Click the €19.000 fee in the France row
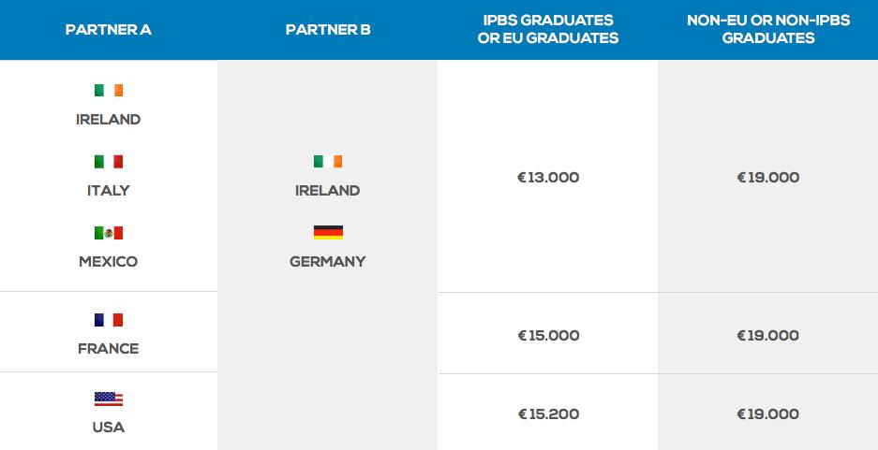 click(x=768, y=336)
